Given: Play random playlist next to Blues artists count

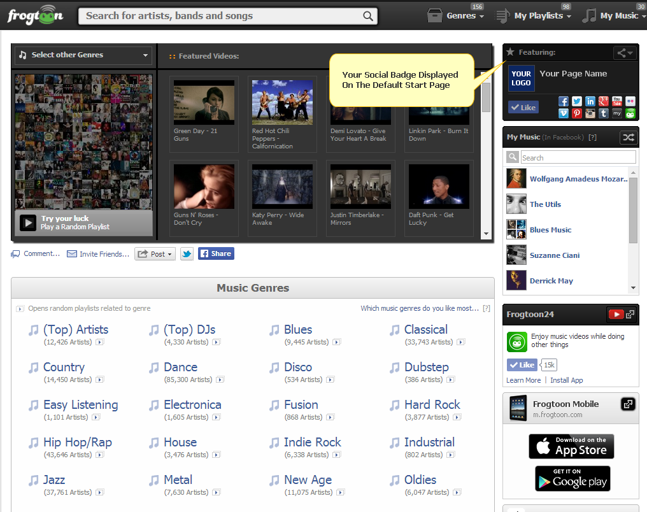Looking at the screenshot, I should point(336,342).
